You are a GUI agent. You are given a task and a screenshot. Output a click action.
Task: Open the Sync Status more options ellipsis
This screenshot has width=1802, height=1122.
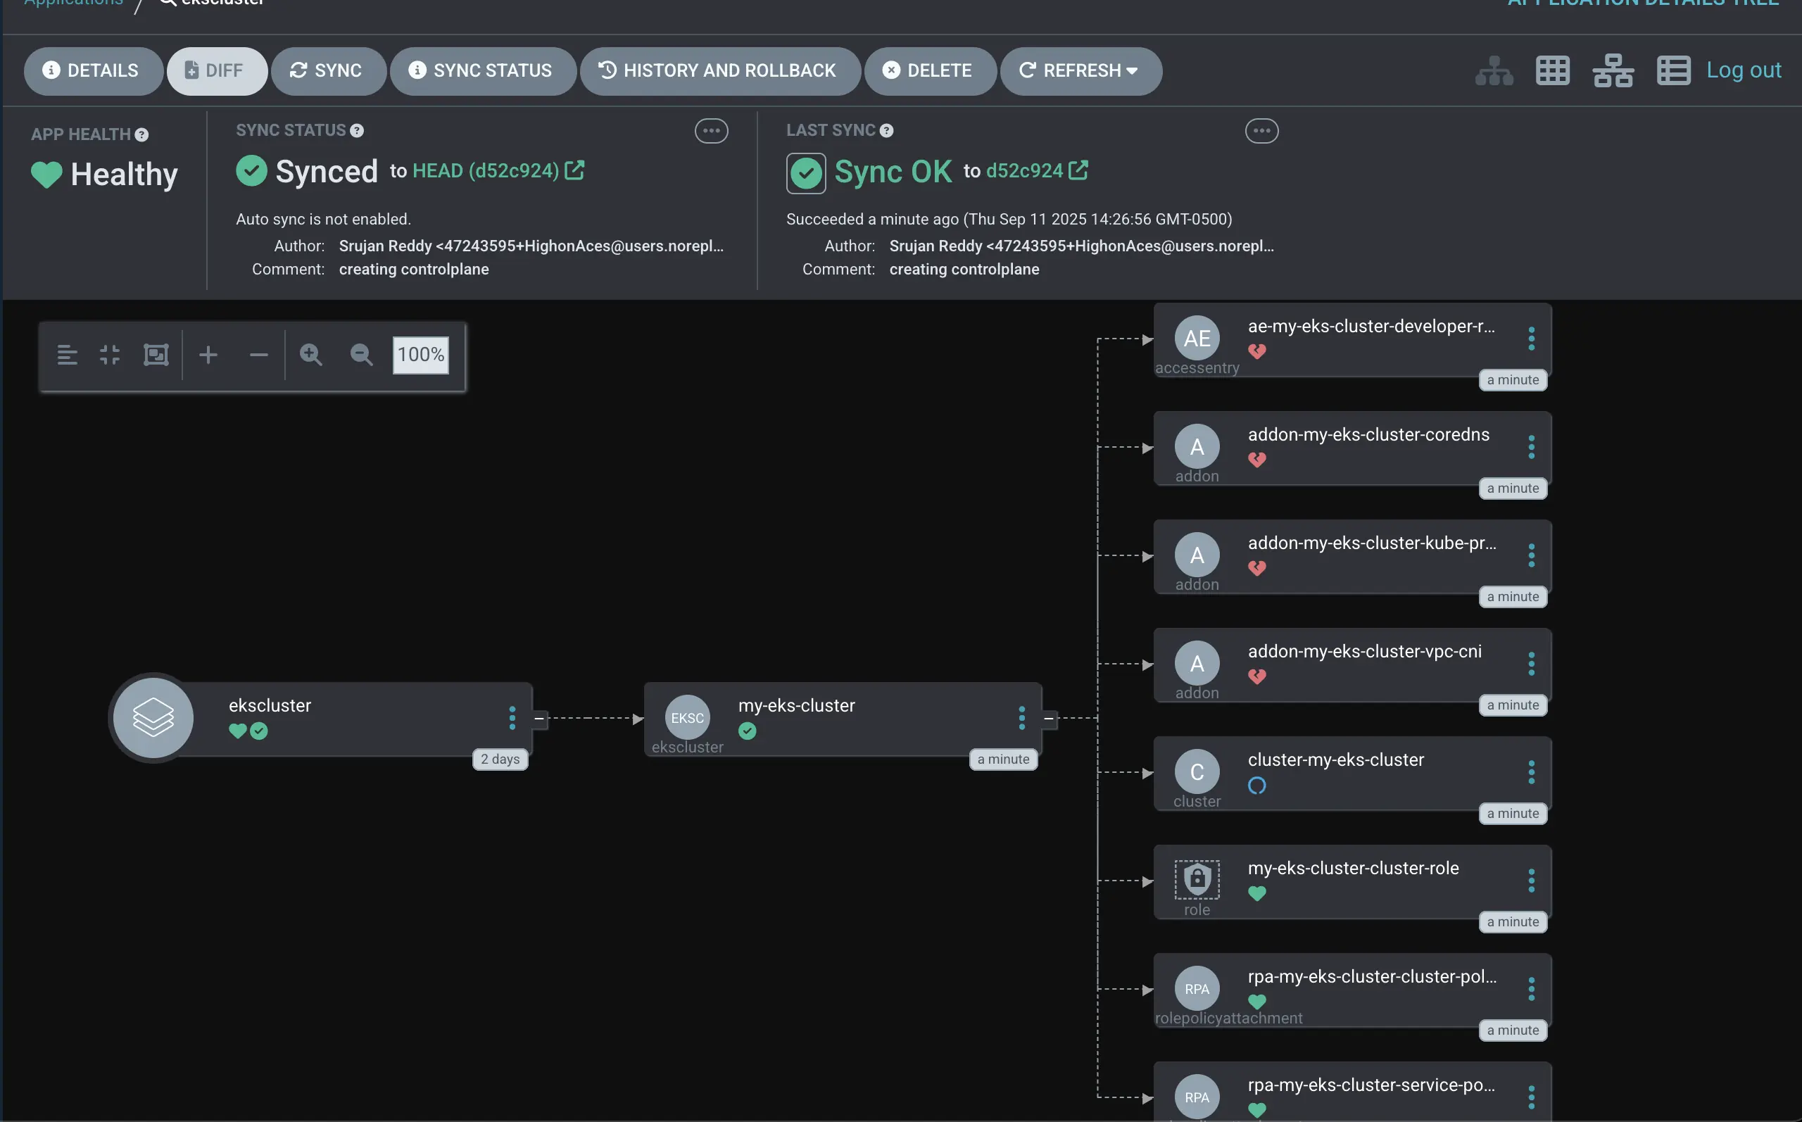pos(711,132)
